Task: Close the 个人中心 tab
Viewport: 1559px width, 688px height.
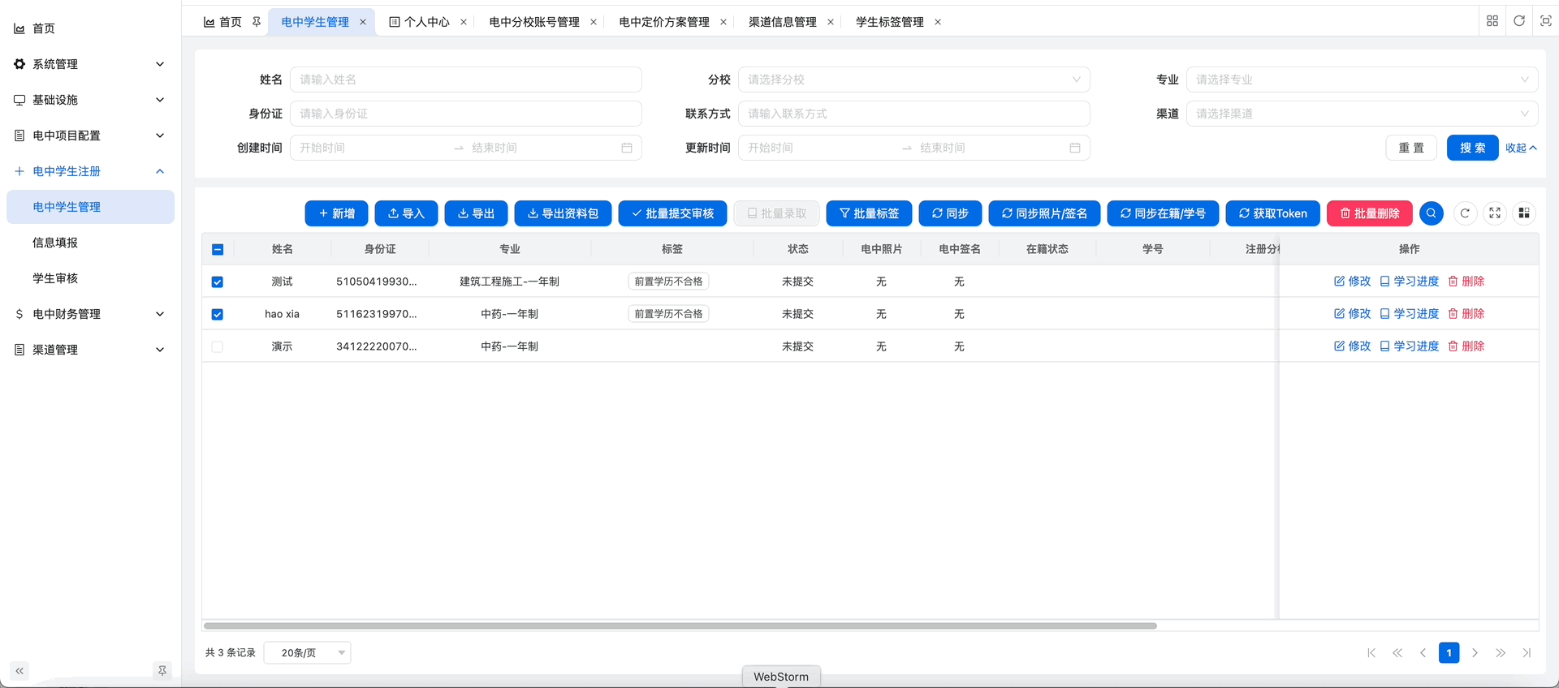Action: pos(464,22)
